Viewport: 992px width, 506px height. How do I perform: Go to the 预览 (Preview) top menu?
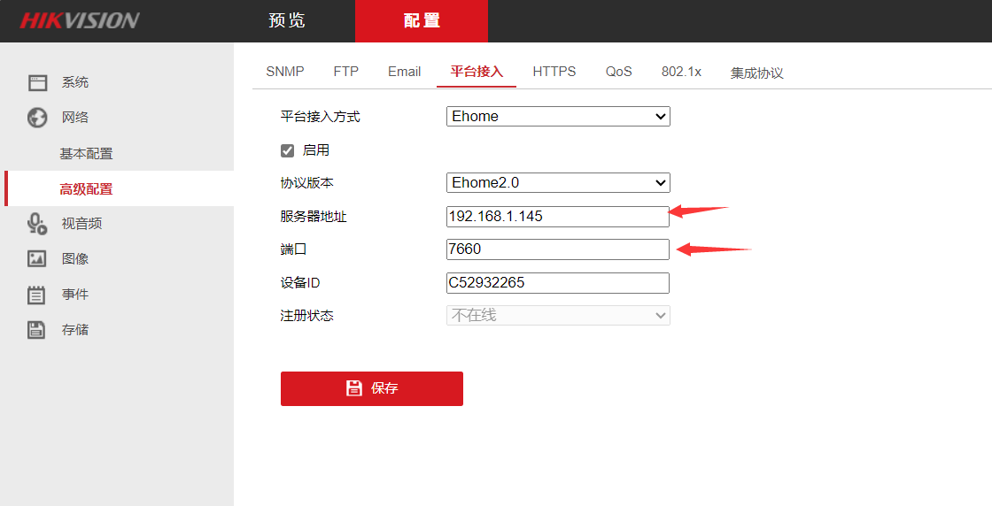[287, 21]
